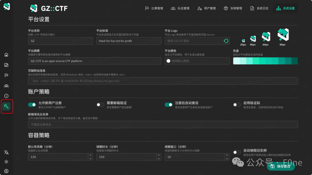Toggle theme with the brightness icon

pos(6,162)
